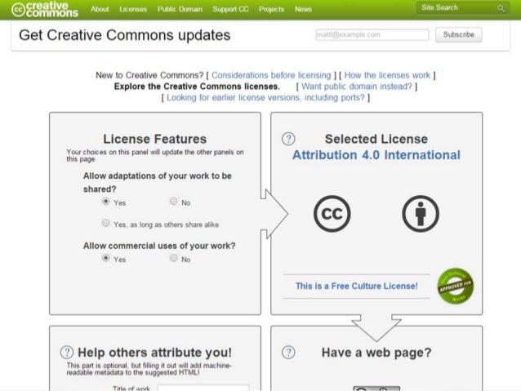Select No for allowing adaptations

tap(173, 202)
